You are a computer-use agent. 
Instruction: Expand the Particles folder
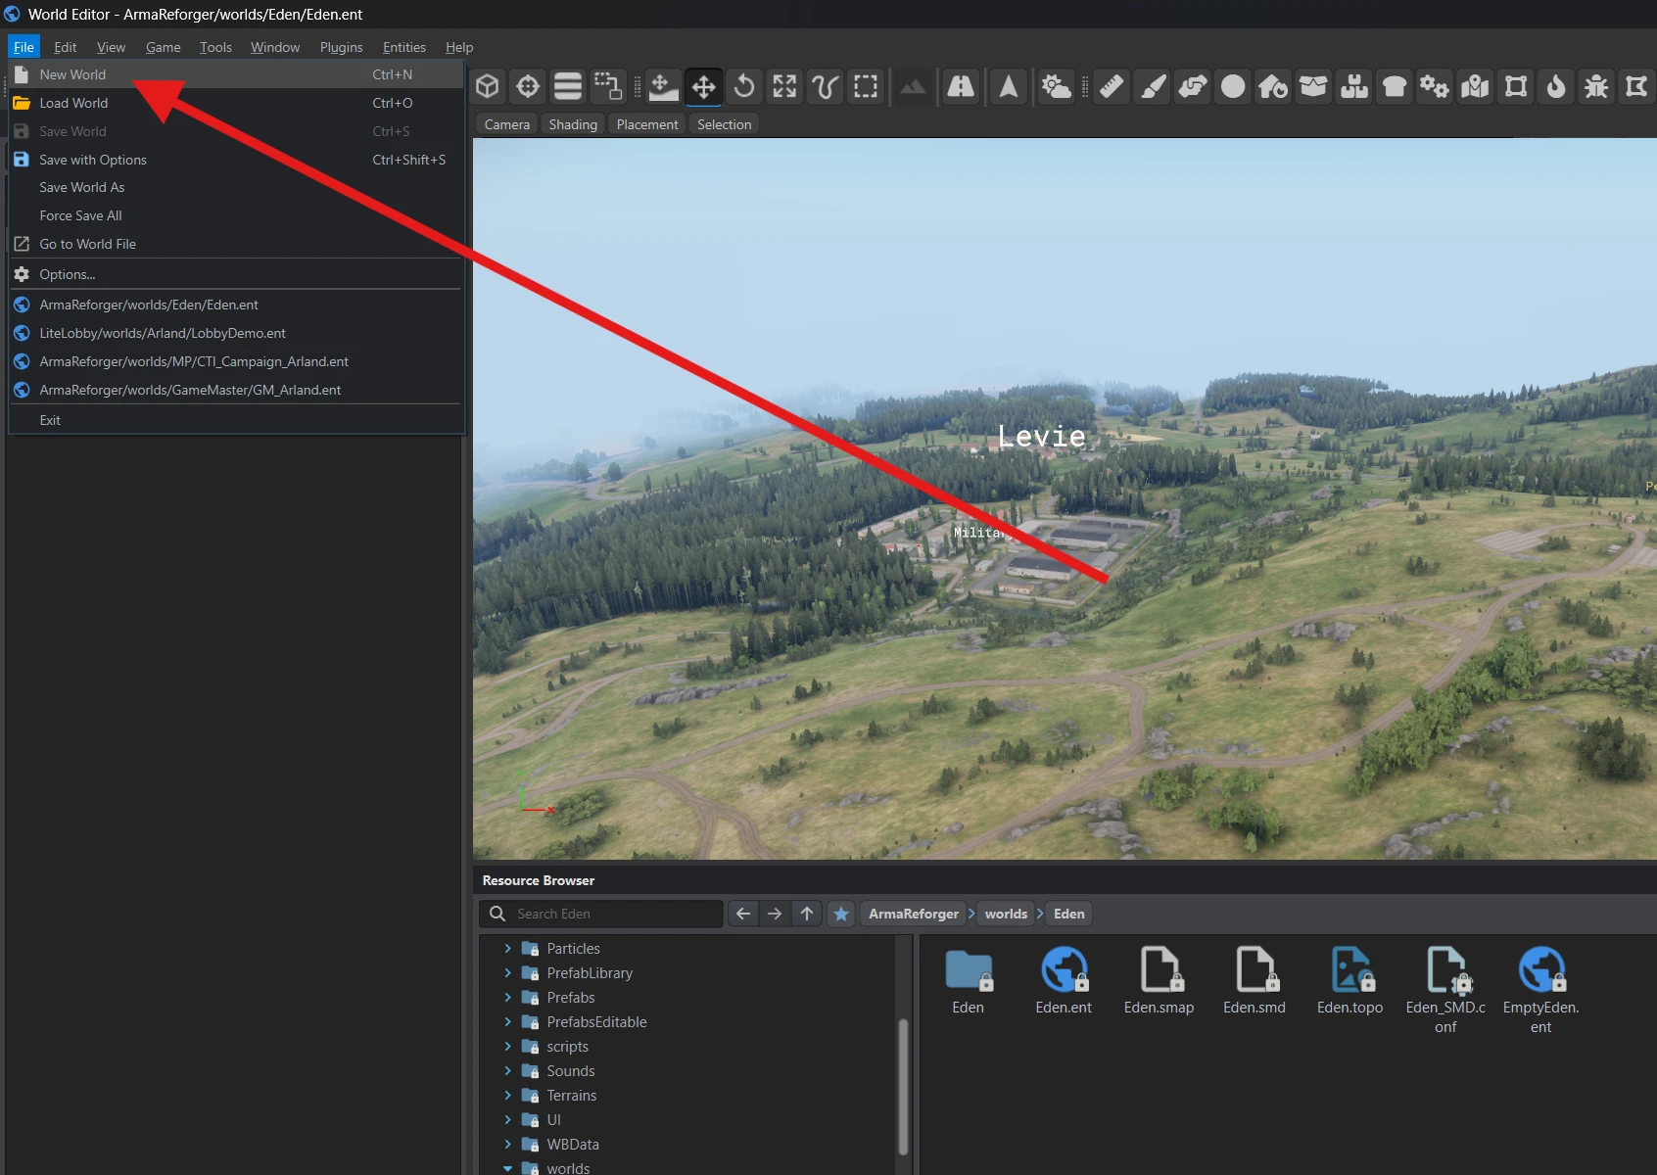tap(507, 949)
